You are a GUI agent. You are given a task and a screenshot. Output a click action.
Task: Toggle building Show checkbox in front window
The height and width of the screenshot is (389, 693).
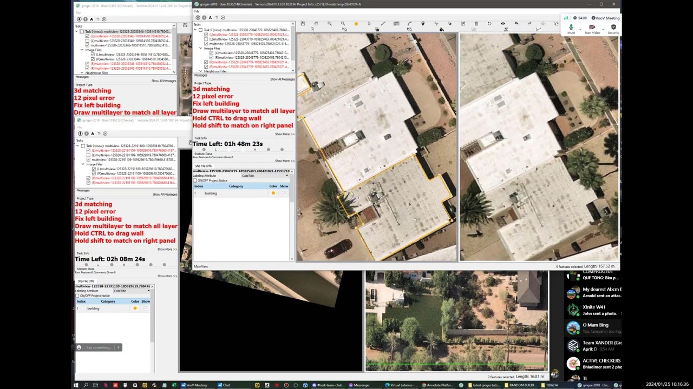(x=284, y=193)
